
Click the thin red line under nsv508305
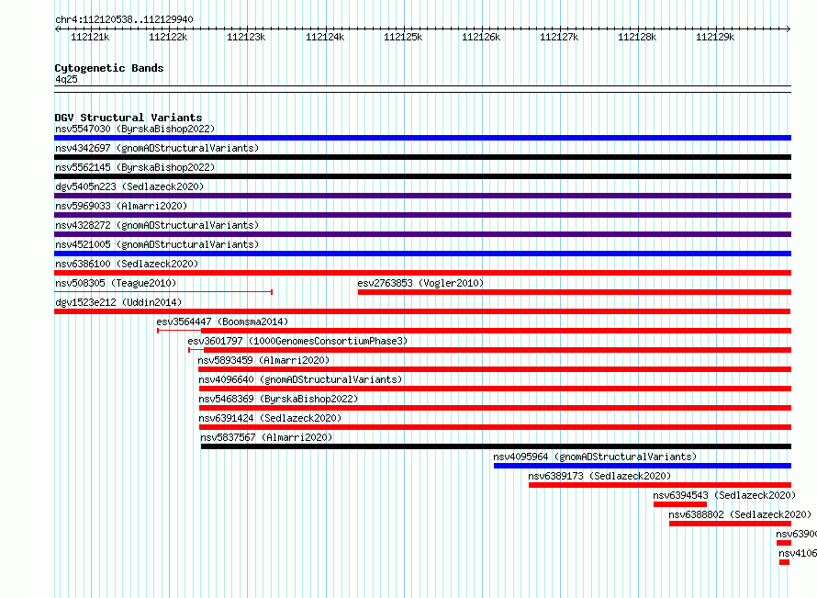pyautogui.click(x=163, y=292)
